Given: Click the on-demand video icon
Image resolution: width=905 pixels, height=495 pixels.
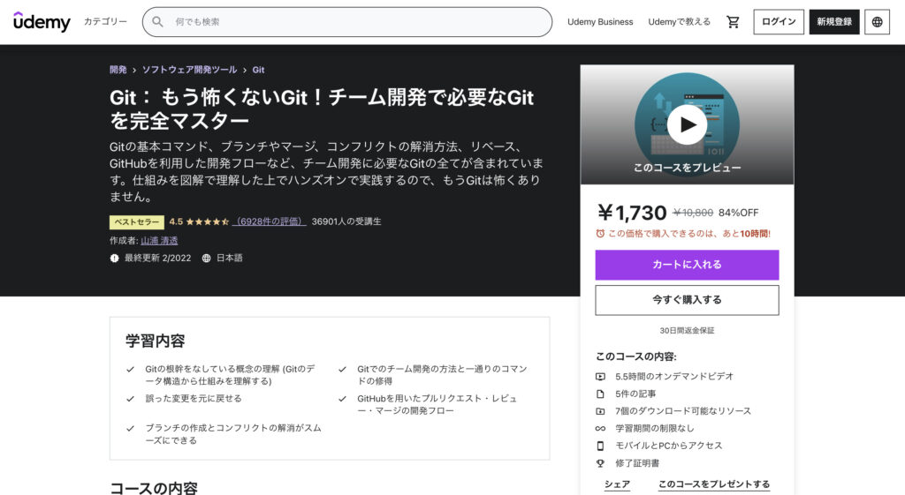Looking at the screenshot, I should pos(600,376).
